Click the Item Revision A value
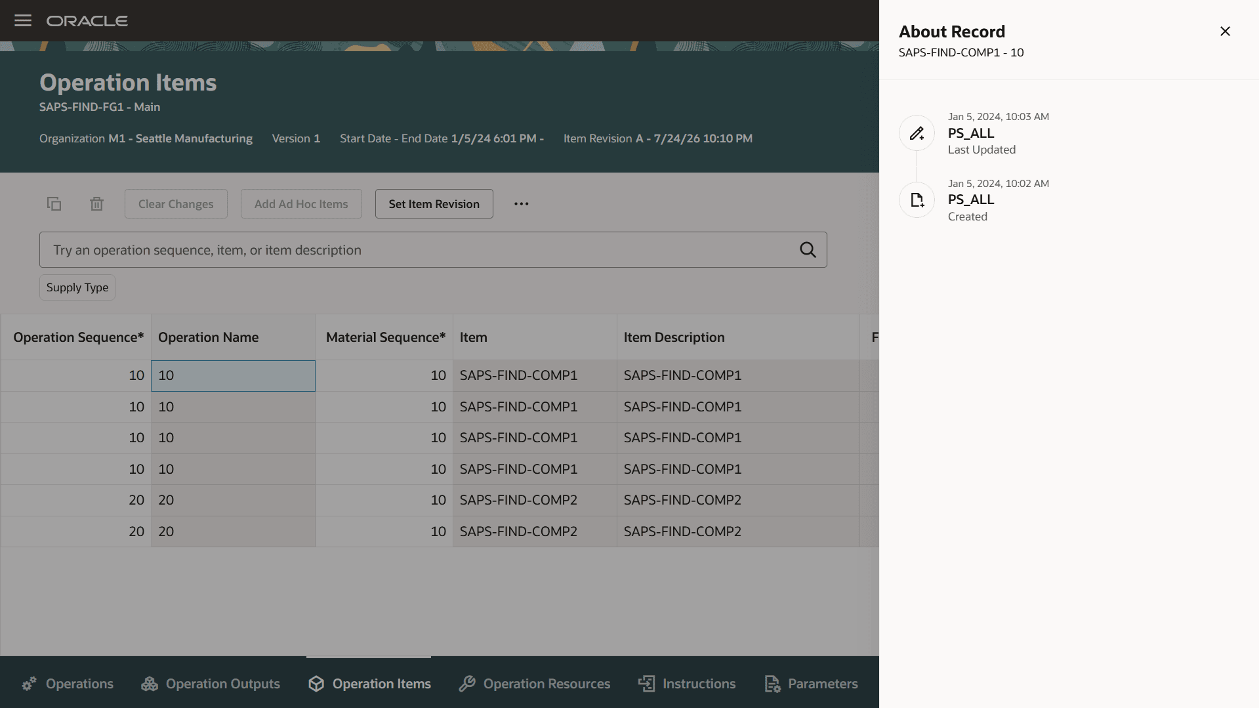This screenshot has height=708, width=1259. (x=693, y=138)
